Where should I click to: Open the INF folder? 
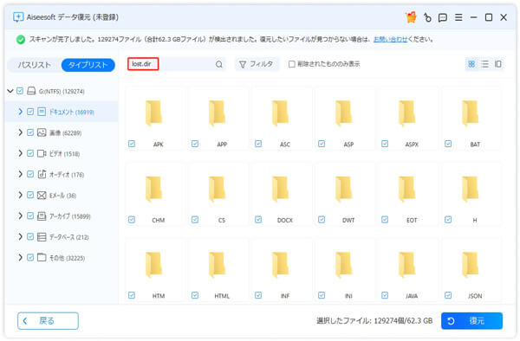(x=280, y=265)
